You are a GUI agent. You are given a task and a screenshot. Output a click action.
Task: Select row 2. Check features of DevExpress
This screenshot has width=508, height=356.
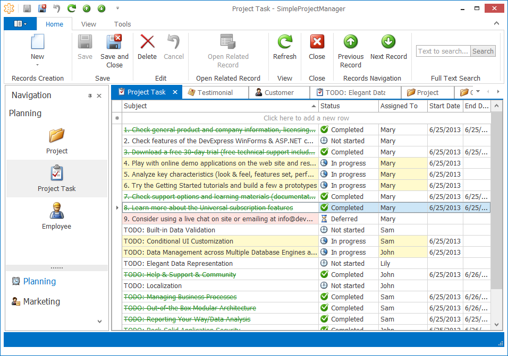point(306,141)
